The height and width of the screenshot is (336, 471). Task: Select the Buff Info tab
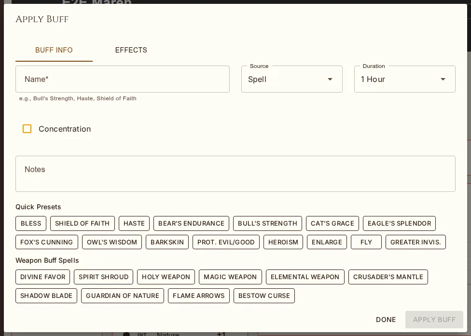(x=54, y=50)
